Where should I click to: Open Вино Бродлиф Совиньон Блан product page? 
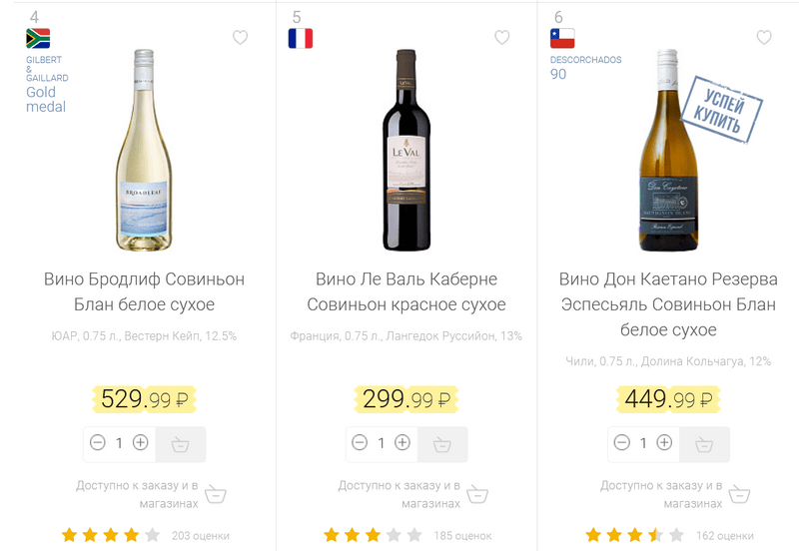point(144,291)
